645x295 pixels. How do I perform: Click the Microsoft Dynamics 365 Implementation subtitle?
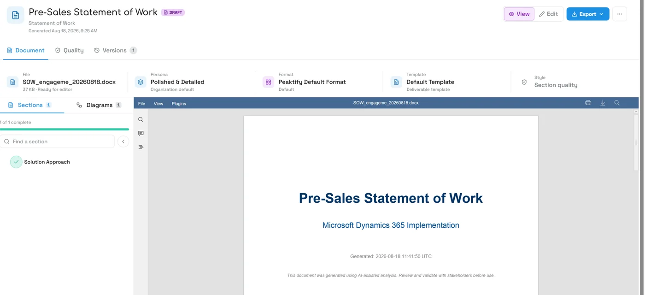pyautogui.click(x=391, y=225)
